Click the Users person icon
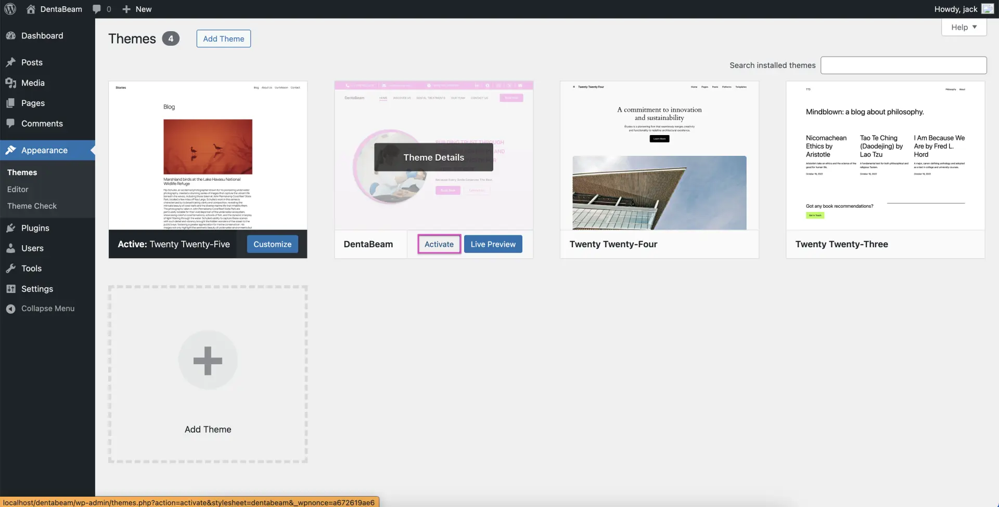Viewport: 999px width, 507px height. tap(10, 248)
